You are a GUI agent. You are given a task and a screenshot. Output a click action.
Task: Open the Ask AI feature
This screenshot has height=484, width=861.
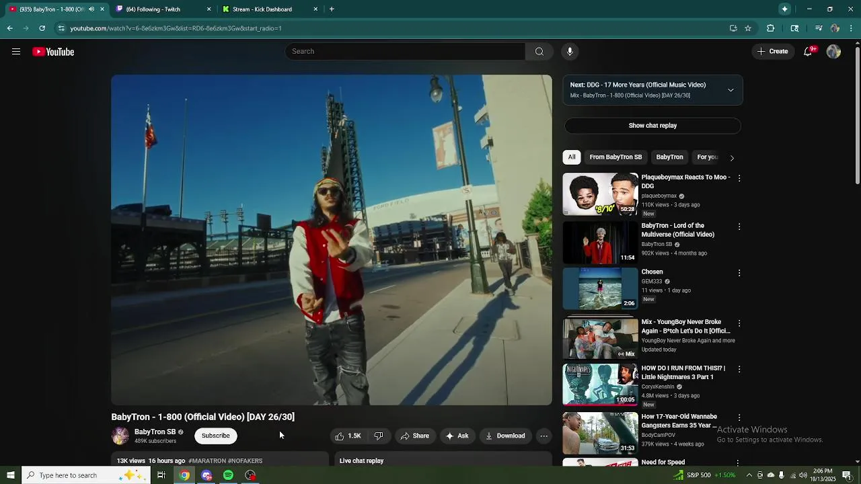pyautogui.click(x=457, y=436)
